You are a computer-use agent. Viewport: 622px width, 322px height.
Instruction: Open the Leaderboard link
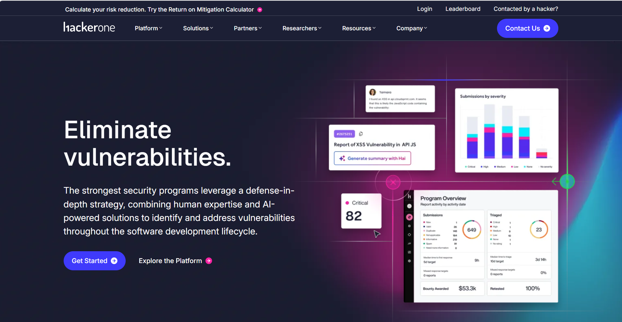463,9
